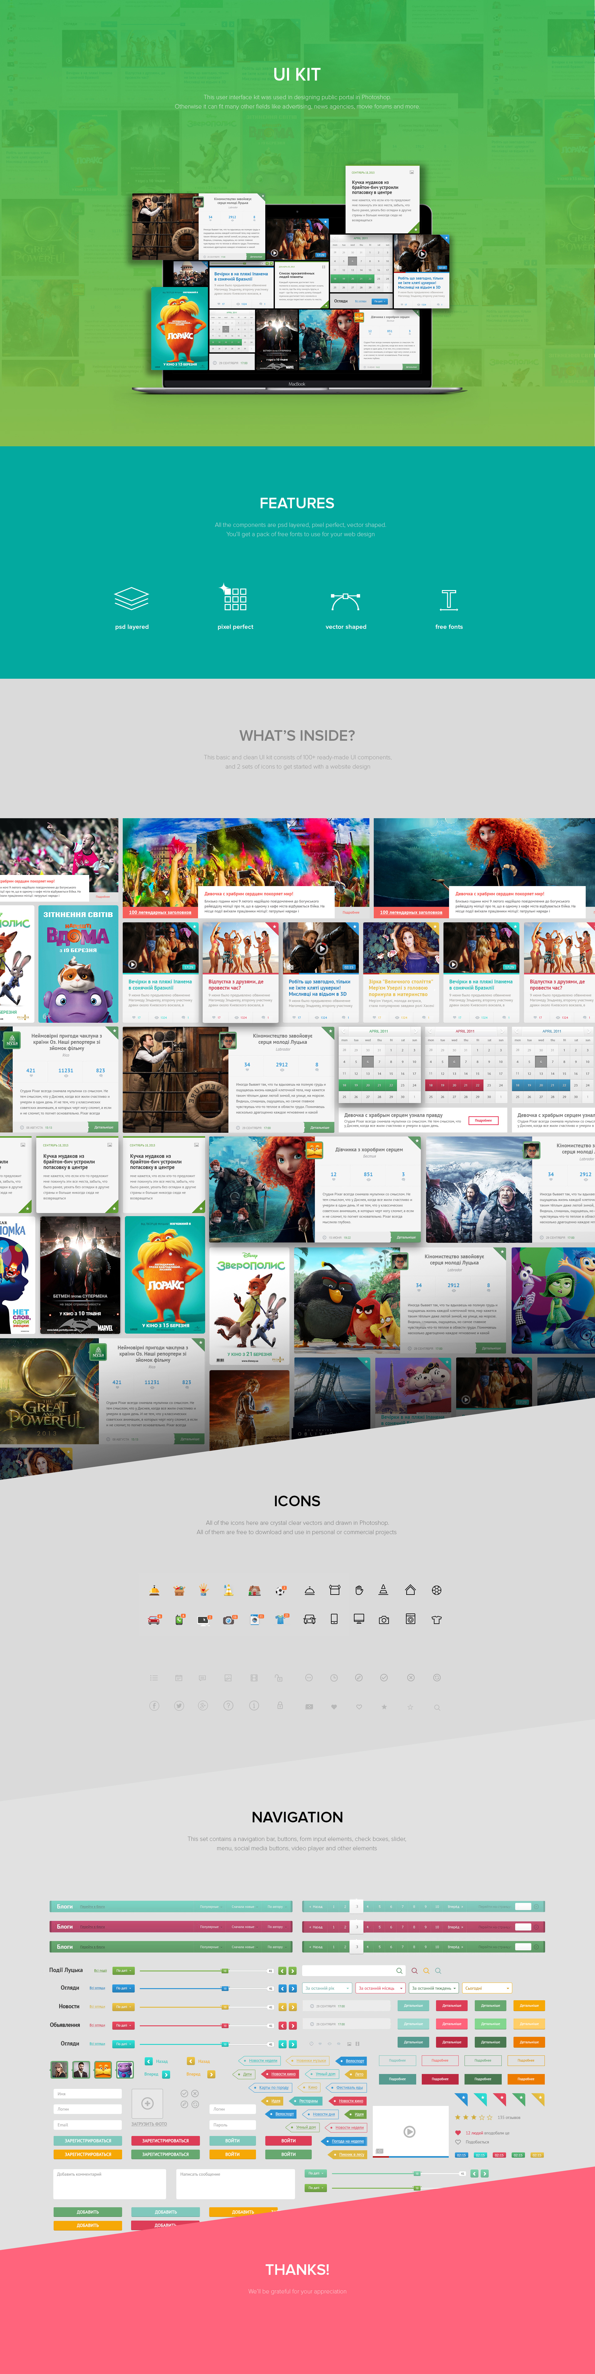This screenshot has height=2374, width=595.
Task: Select the outline camera icon
Action: (384, 1620)
